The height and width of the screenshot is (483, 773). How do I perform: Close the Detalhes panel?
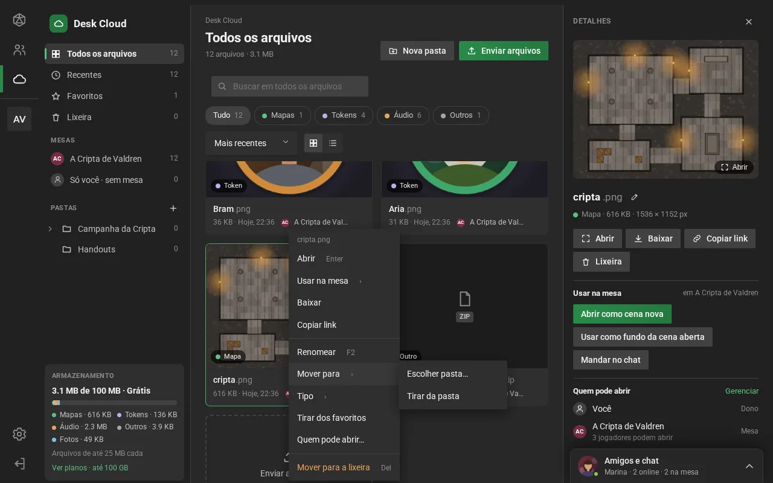749,22
